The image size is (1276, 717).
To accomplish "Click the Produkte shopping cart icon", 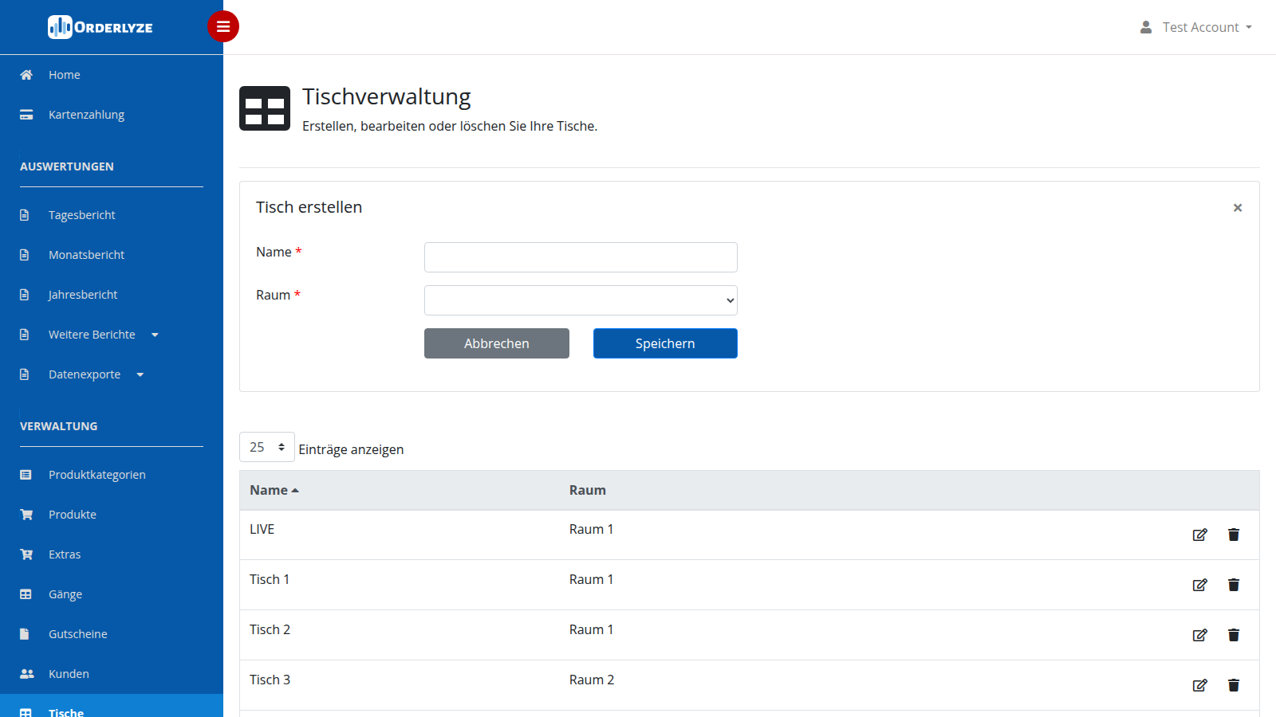I will pos(26,515).
